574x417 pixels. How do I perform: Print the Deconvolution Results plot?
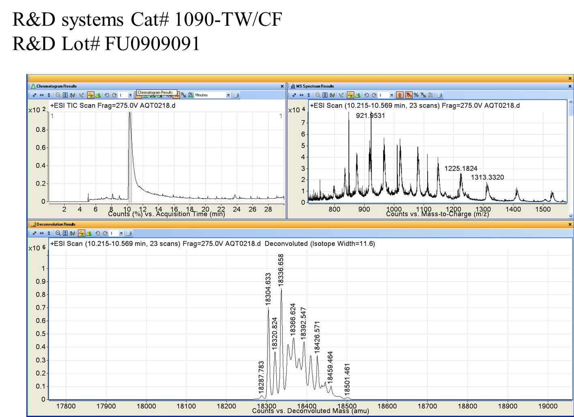[x=129, y=233]
